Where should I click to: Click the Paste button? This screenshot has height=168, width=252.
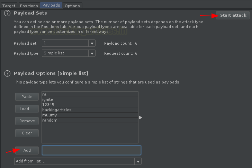tap(27, 97)
